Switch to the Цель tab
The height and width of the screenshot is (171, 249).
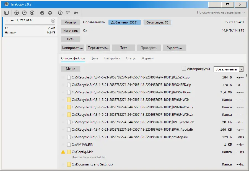pyautogui.click(x=94, y=58)
